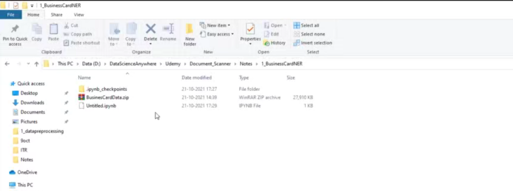Open the File menu

pyautogui.click(x=11, y=15)
